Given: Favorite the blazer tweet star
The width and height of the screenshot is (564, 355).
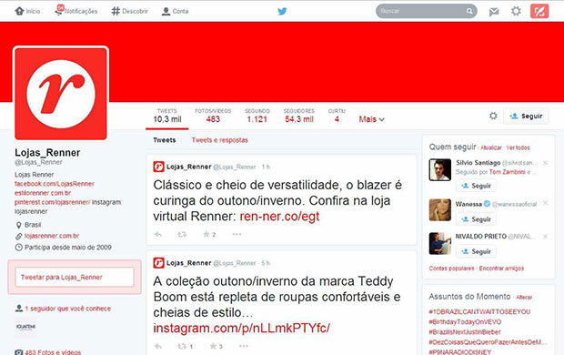Looking at the screenshot, I should click(x=206, y=234).
